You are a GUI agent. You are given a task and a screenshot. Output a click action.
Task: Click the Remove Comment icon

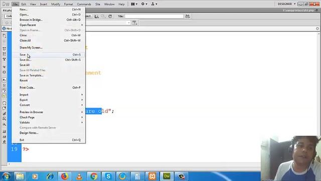point(5,108)
